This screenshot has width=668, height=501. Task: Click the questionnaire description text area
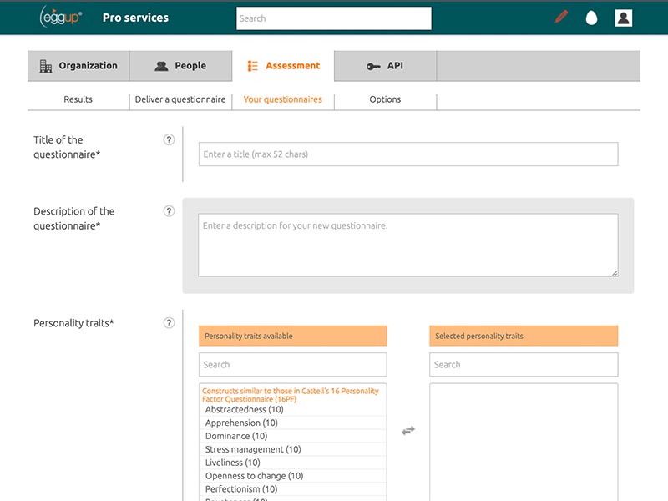(x=408, y=245)
